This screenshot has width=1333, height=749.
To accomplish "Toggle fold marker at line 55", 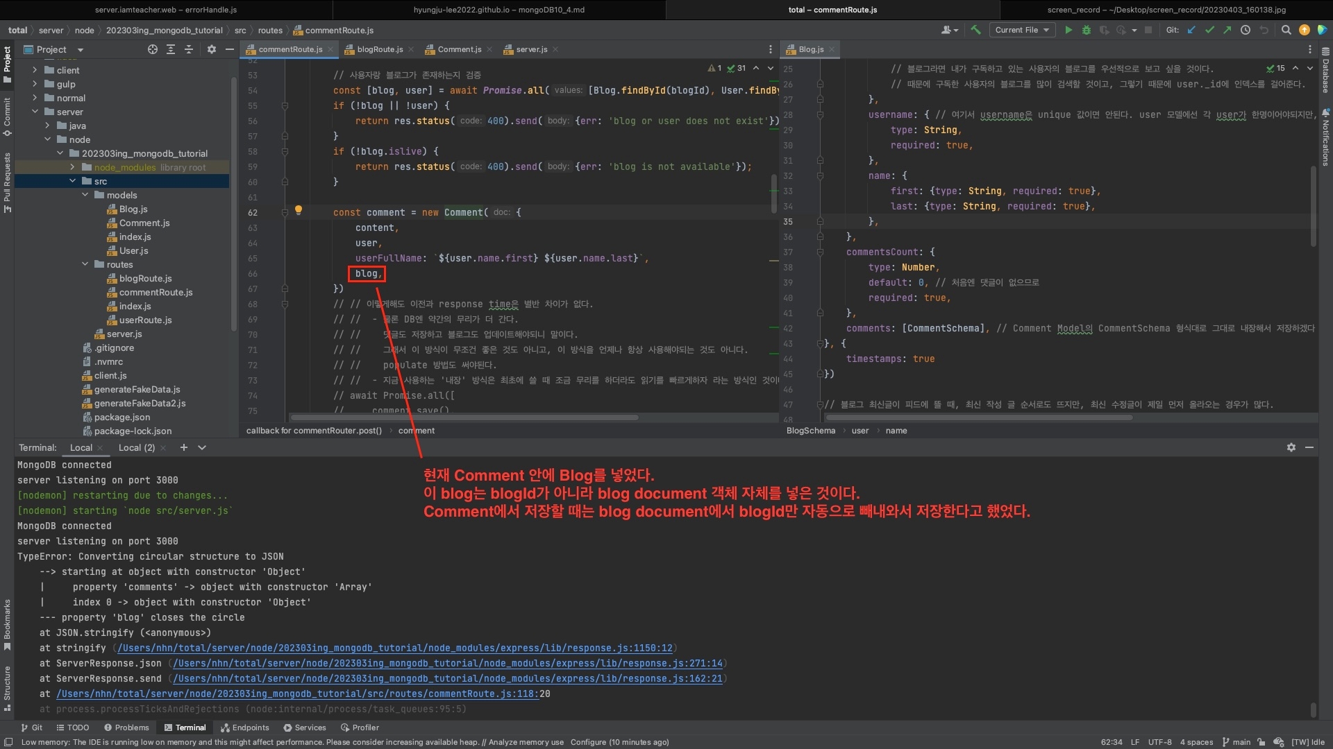I will (x=285, y=105).
